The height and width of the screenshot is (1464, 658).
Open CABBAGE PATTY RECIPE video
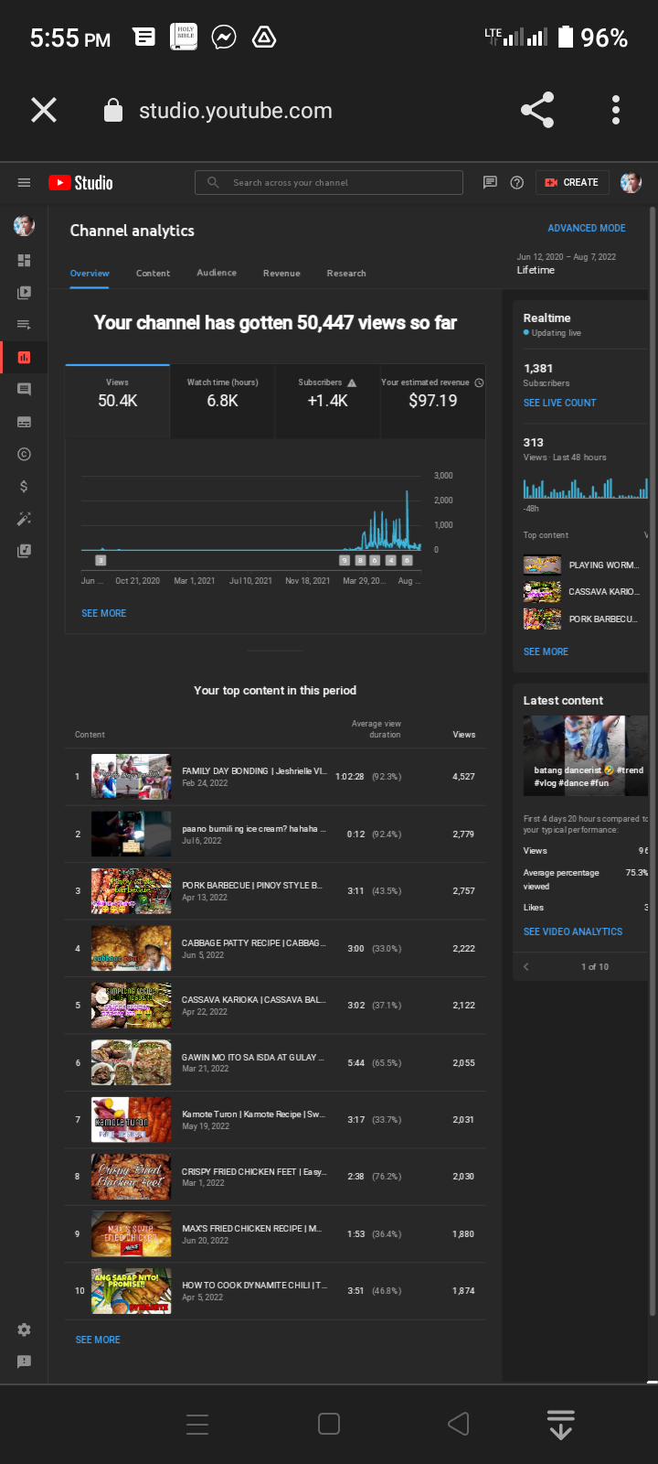click(275, 948)
